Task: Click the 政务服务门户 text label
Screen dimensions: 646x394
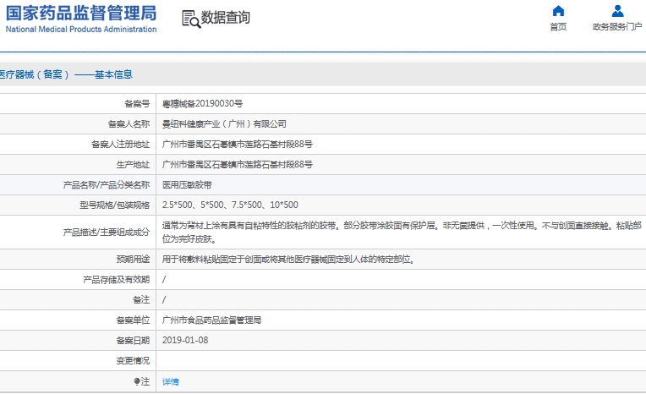Action: click(x=617, y=27)
